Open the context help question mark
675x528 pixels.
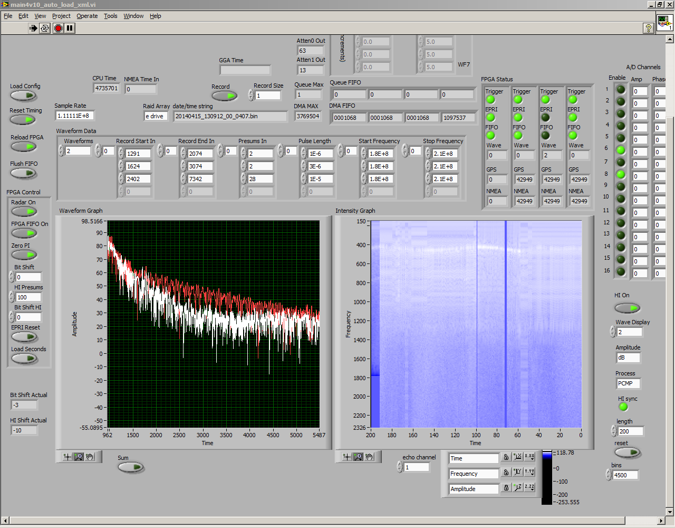click(648, 29)
